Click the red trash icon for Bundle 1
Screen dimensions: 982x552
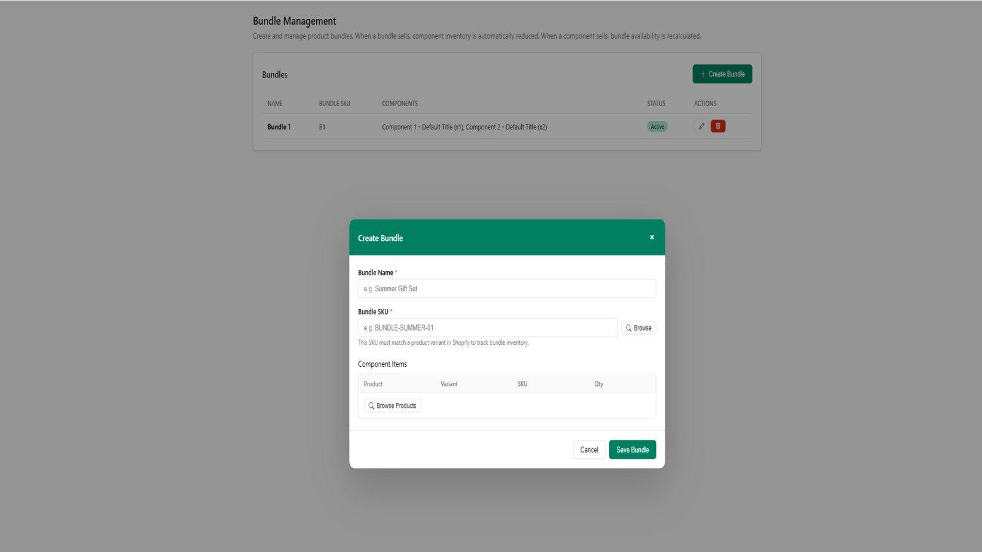click(718, 126)
